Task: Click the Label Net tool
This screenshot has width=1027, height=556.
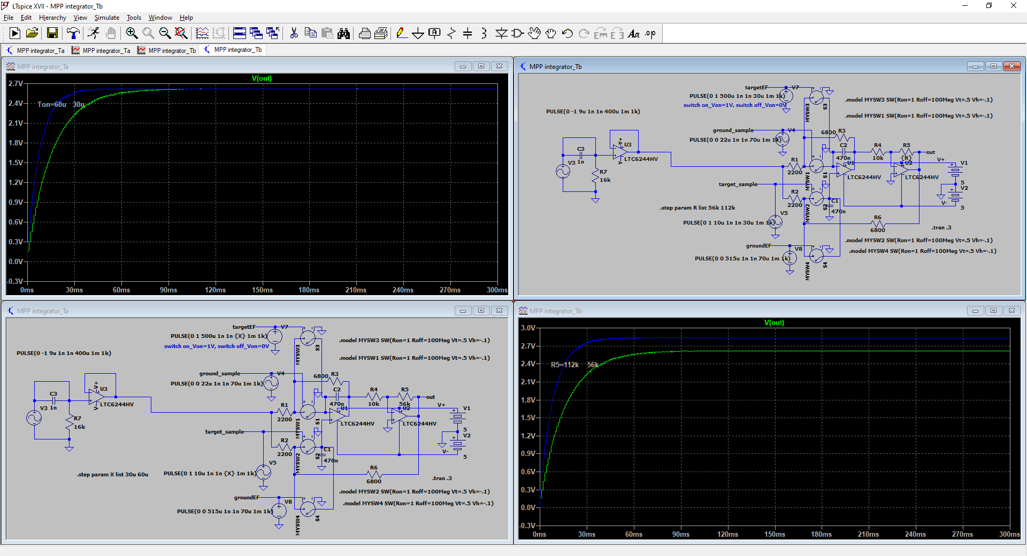Action: [434, 34]
